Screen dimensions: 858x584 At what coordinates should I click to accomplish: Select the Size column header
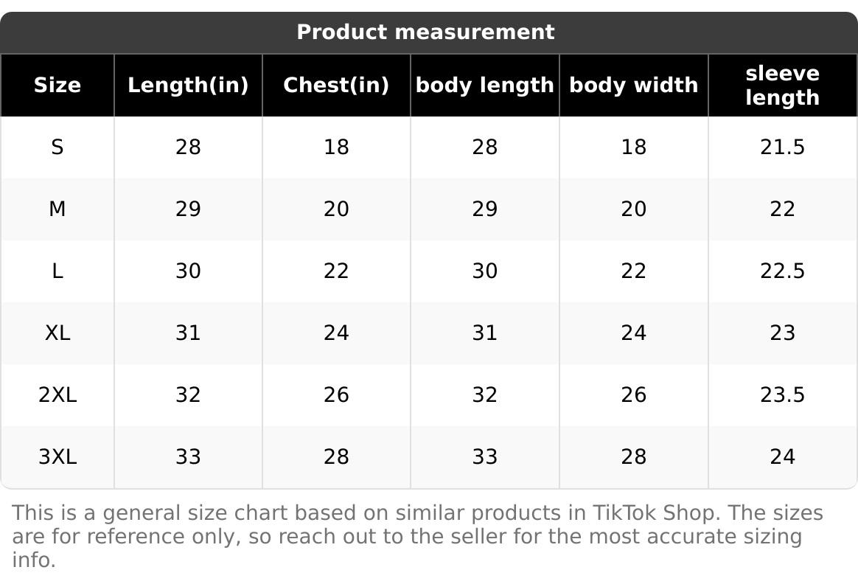57,85
